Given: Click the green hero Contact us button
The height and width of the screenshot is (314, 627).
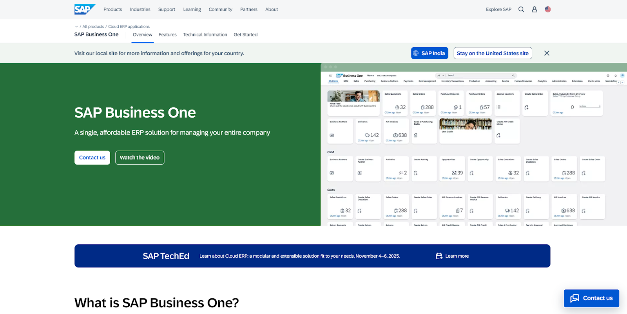Looking at the screenshot, I should tap(92, 158).
